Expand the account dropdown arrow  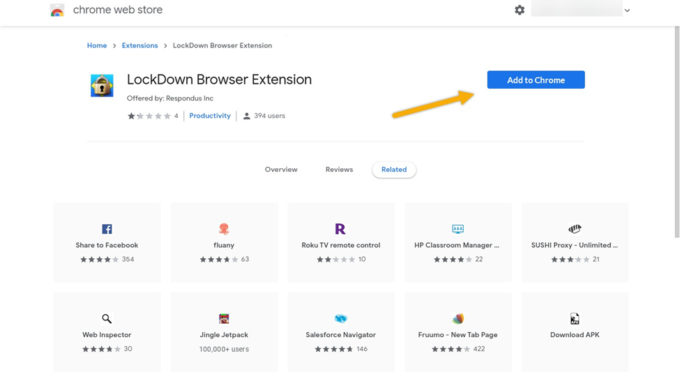point(627,10)
